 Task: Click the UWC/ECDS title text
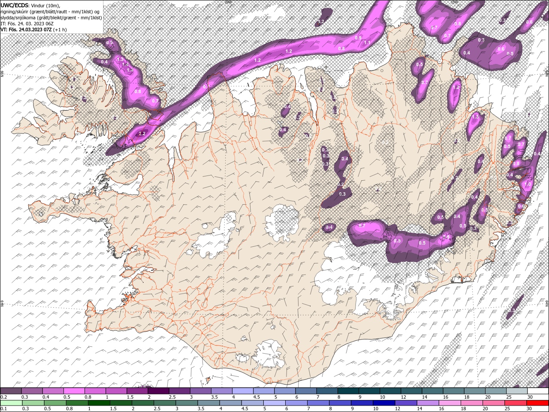tap(15, 5)
